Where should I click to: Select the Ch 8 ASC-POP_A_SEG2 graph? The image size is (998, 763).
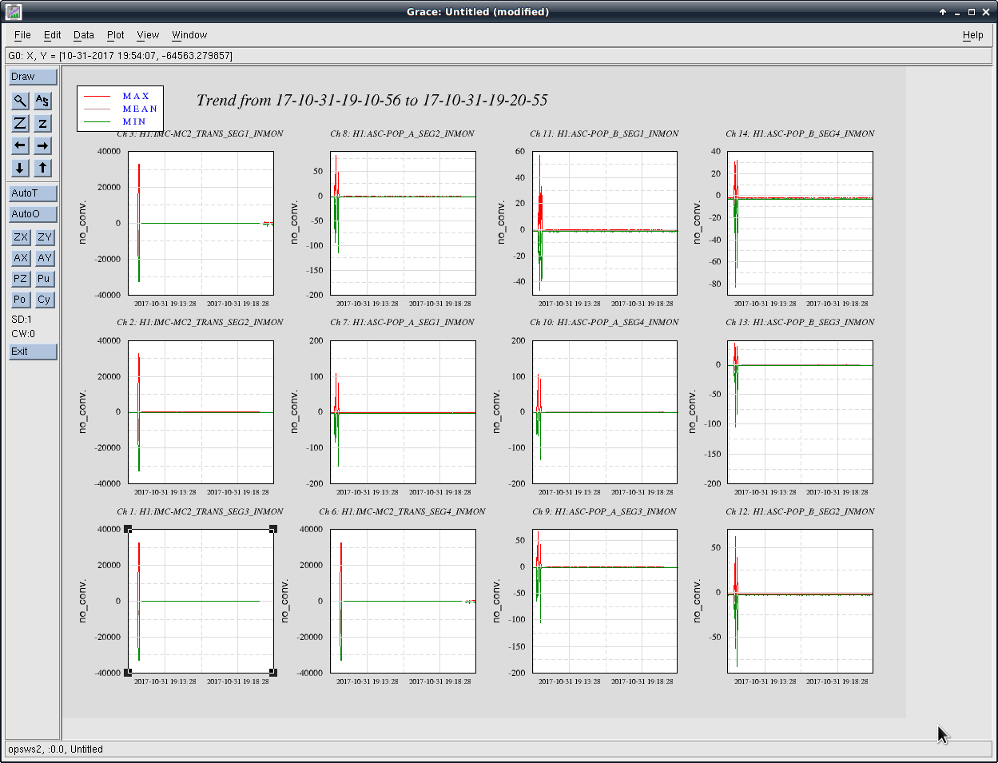pos(403,223)
